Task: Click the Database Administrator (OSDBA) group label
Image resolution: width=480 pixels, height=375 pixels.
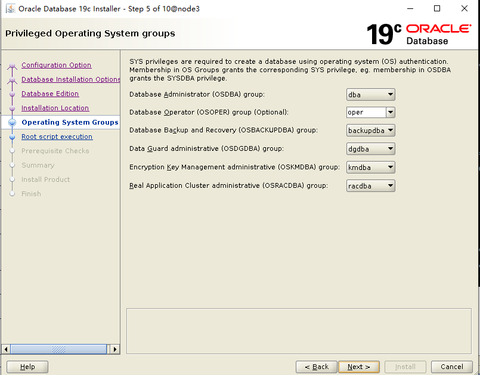Action: (x=197, y=94)
